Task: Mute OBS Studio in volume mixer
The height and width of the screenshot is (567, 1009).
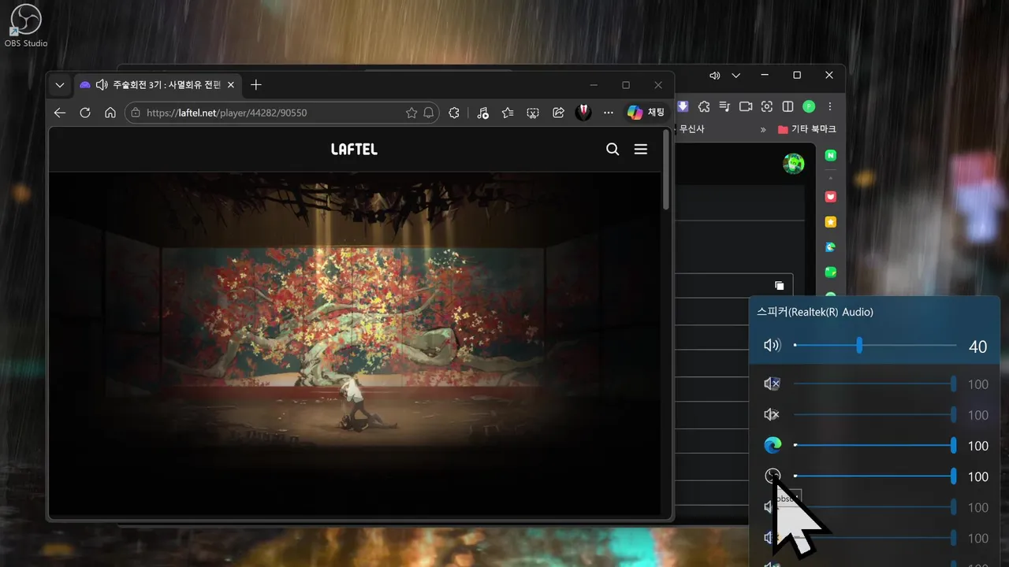Action: point(773,476)
